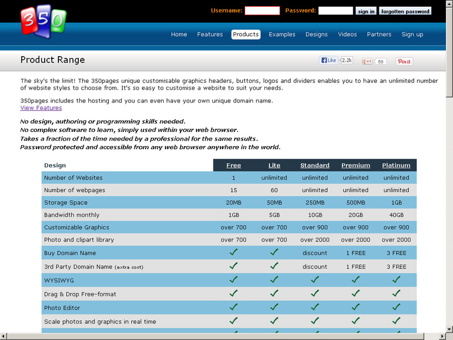Focus the Username input field

pyautogui.click(x=262, y=11)
